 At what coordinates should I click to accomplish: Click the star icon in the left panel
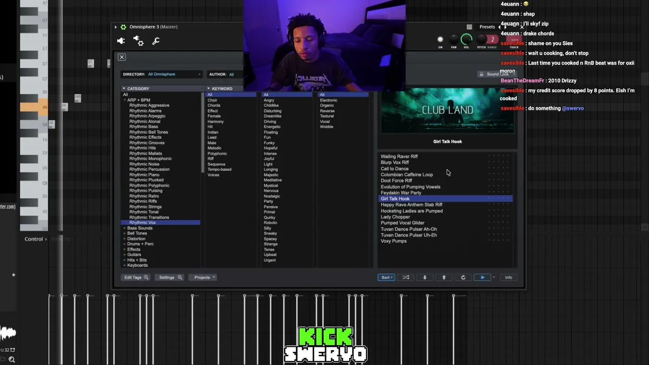click(14, 275)
